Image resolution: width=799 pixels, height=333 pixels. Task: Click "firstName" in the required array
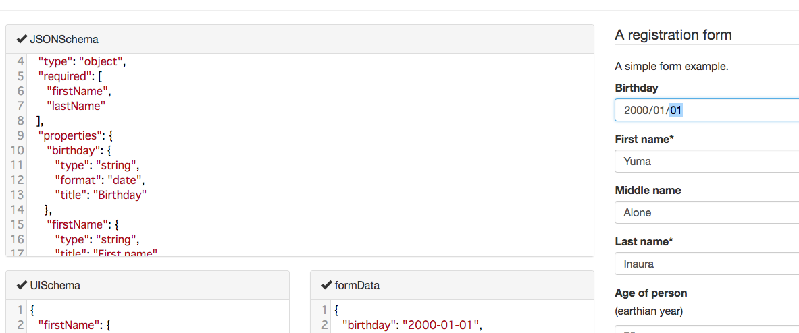[79, 92]
